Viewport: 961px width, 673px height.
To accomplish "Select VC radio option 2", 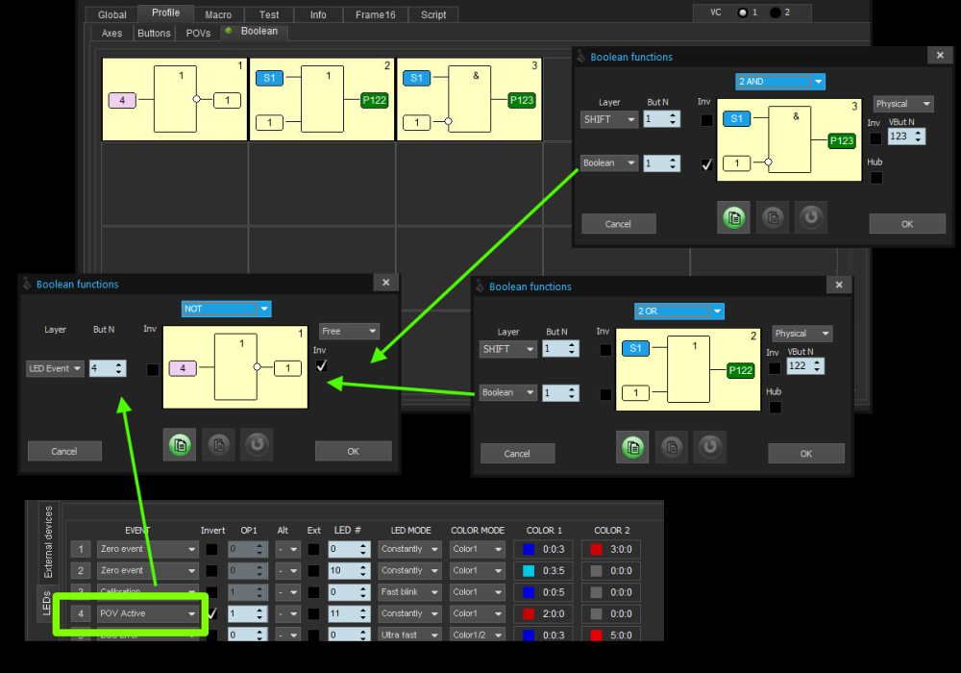I will tap(776, 12).
